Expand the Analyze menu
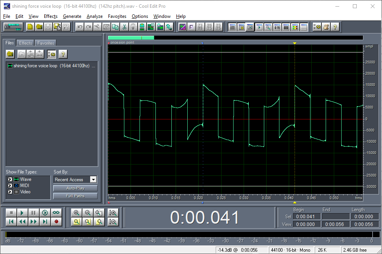The height and width of the screenshot is (254, 382). point(94,16)
